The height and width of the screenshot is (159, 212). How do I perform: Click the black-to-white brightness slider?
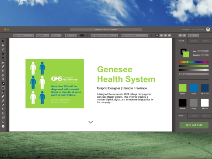point(194,70)
